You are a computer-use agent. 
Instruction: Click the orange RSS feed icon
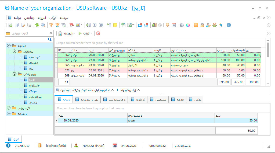click(196, 25)
